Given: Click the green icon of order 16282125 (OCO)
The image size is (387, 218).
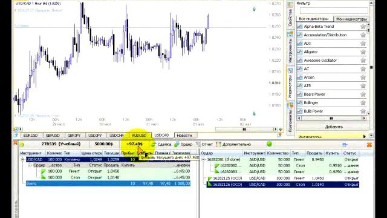Looking at the screenshot, I should coord(210,178).
